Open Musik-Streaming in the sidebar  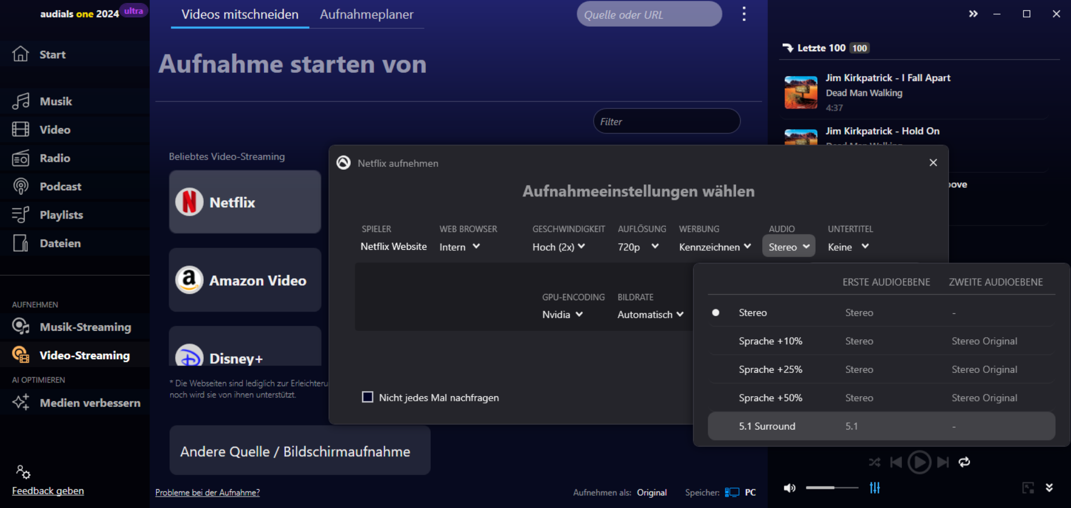point(85,327)
